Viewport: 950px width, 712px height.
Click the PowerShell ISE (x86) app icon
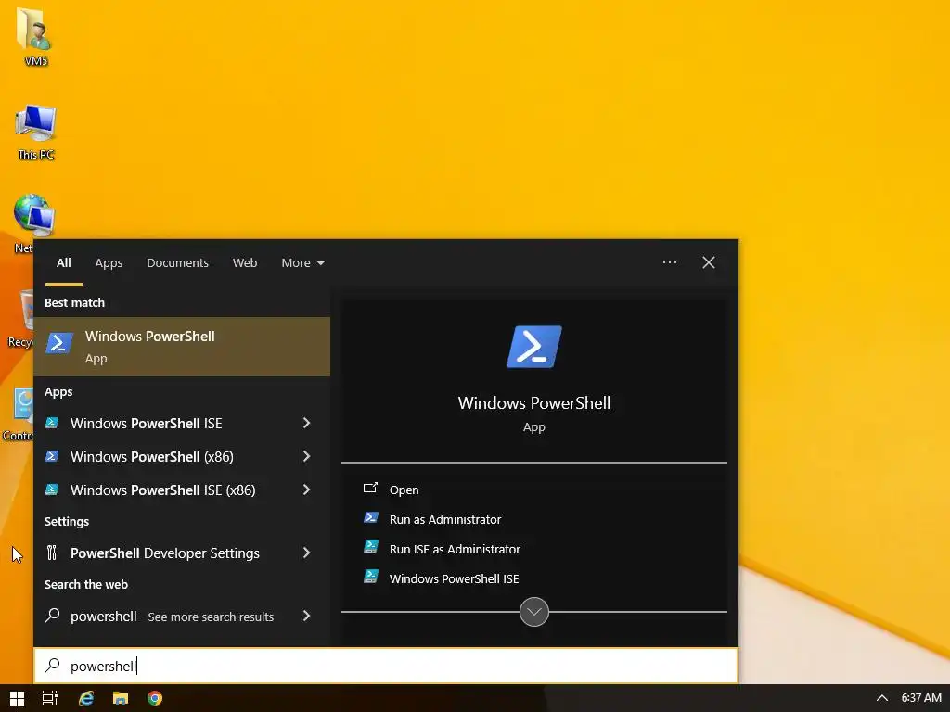coord(52,489)
